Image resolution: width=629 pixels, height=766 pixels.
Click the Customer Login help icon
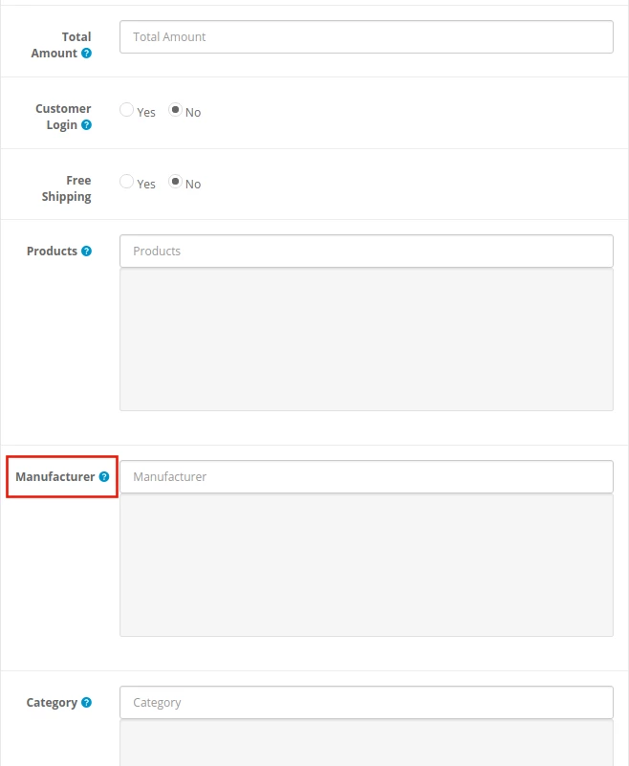point(87,125)
